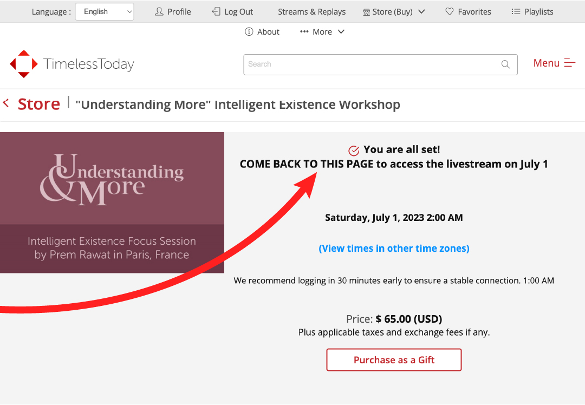Click the About info circle icon
The image size is (585, 405).
[x=249, y=32]
